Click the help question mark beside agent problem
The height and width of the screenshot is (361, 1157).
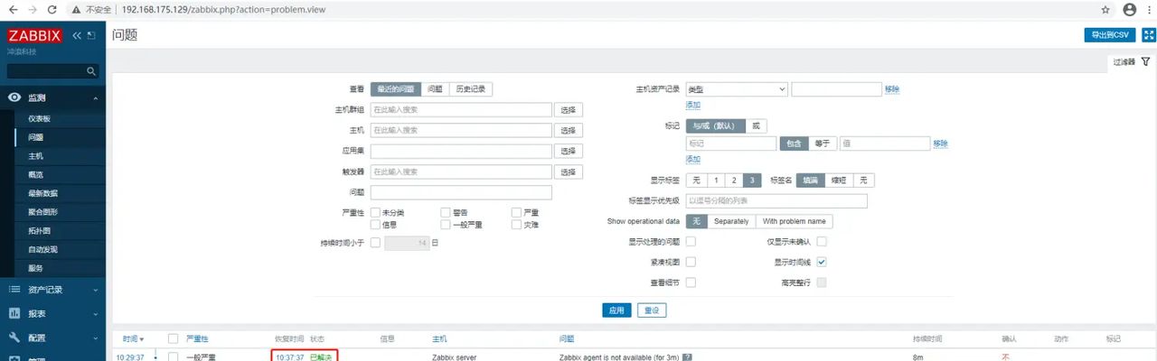click(687, 357)
